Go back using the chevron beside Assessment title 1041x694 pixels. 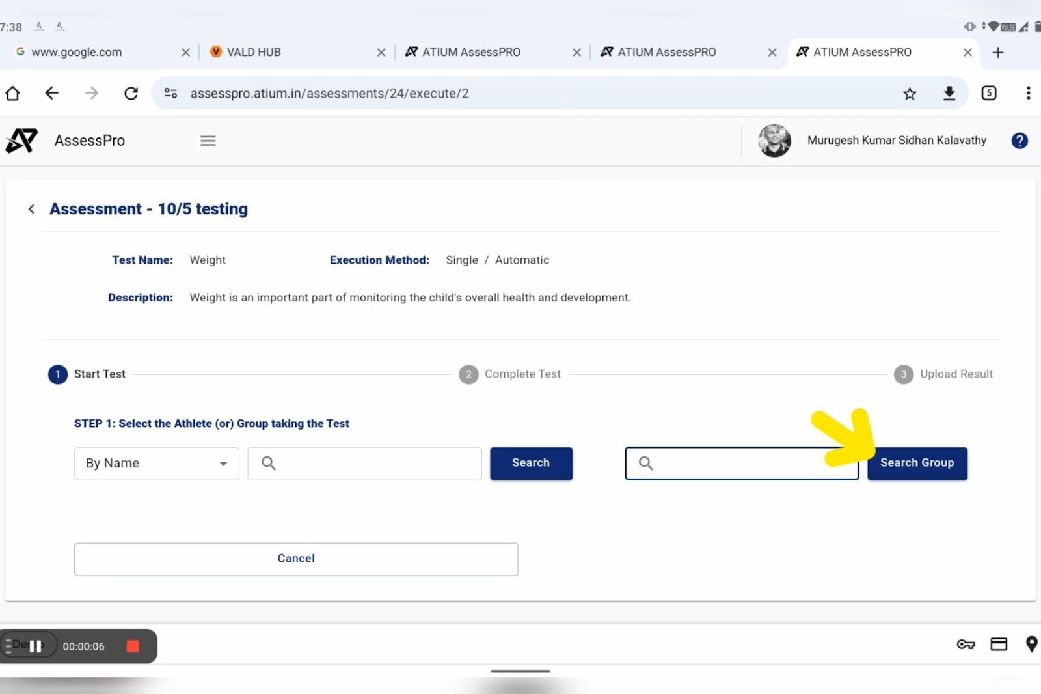tap(31, 209)
